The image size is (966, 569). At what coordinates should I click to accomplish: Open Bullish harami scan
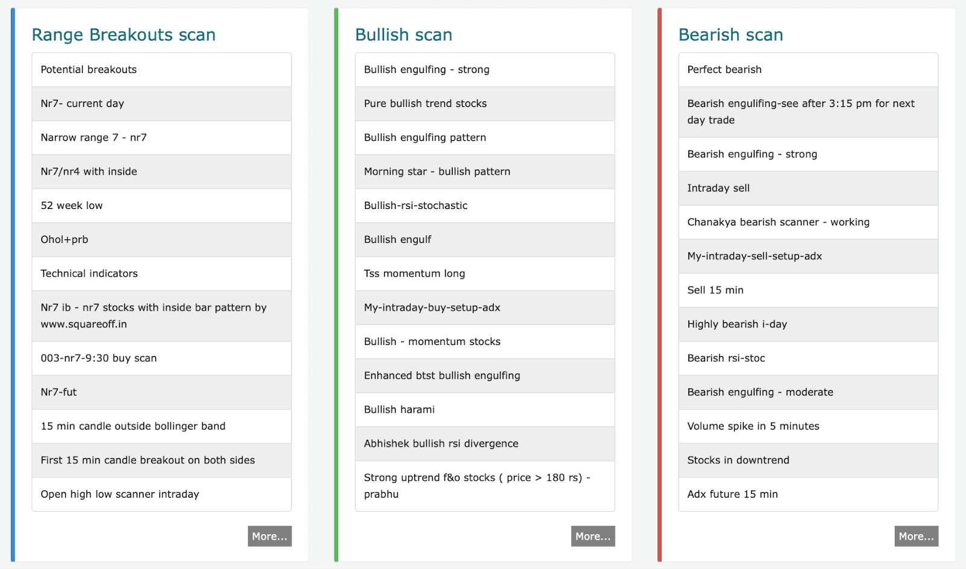(485, 410)
